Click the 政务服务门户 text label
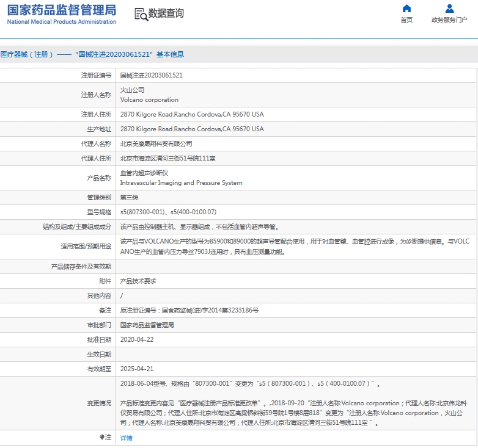This screenshot has width=478, height=448. point(449,20)
